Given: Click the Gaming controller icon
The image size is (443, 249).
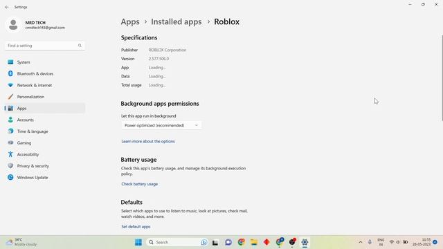Looking at the screenshot, I should tap(10, 143).
